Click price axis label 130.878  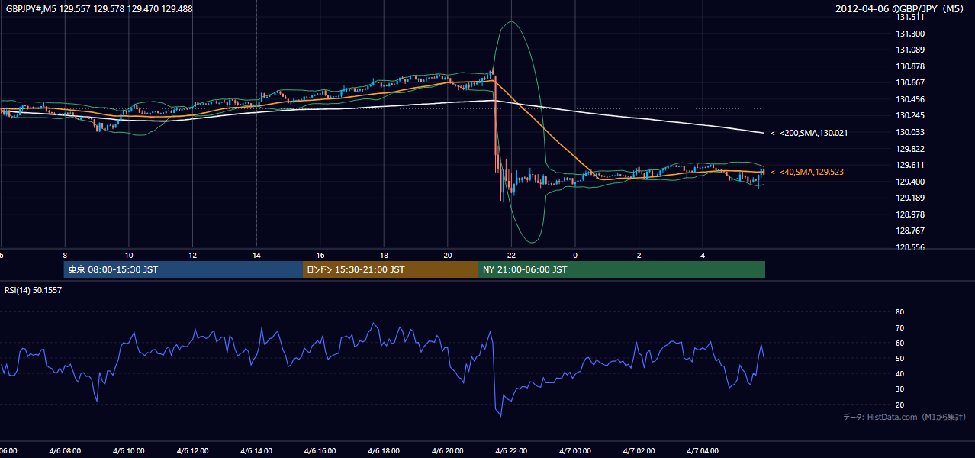point(909,66)
